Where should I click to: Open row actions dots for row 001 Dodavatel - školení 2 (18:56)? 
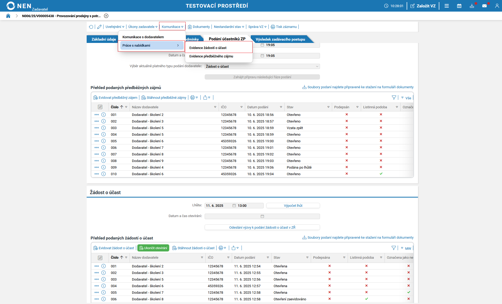tap(97, 115)
